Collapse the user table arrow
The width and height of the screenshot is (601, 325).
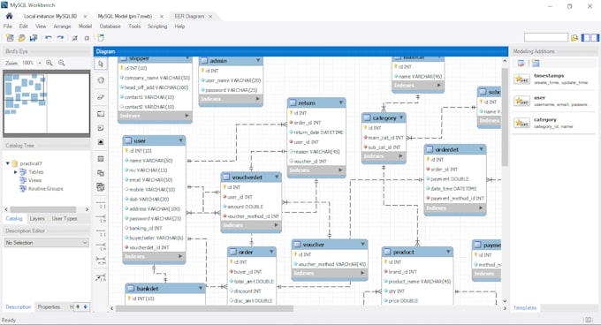click(180, 140)
